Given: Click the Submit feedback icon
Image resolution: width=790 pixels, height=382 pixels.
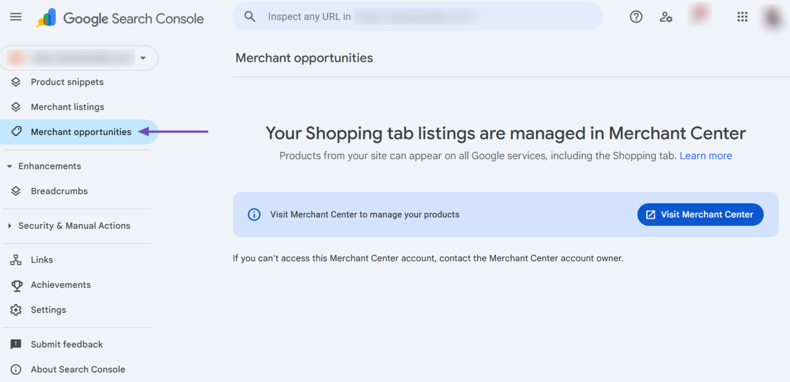Looking at the screenshot, I should (16, 344).
